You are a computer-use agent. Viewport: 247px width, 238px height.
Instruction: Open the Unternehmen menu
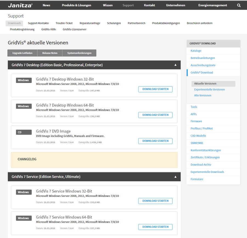pyautogui.click(x=175, y=5)
